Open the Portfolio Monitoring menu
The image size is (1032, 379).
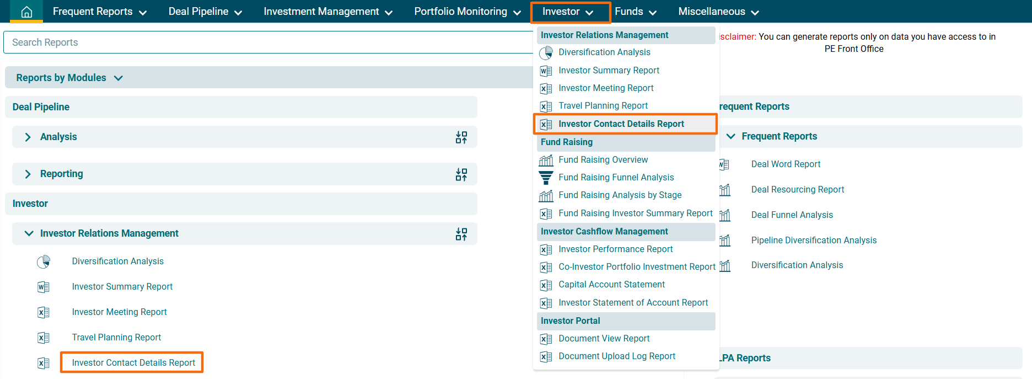pos(467,12)
